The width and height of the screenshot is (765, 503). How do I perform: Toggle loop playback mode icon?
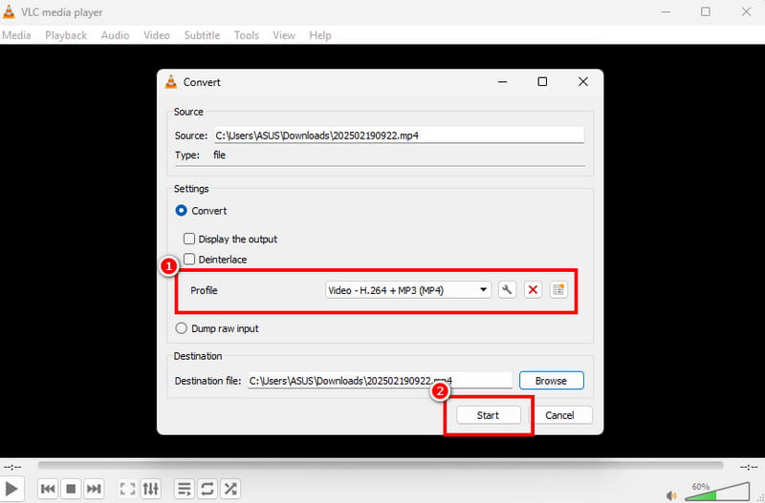point(208,489)
